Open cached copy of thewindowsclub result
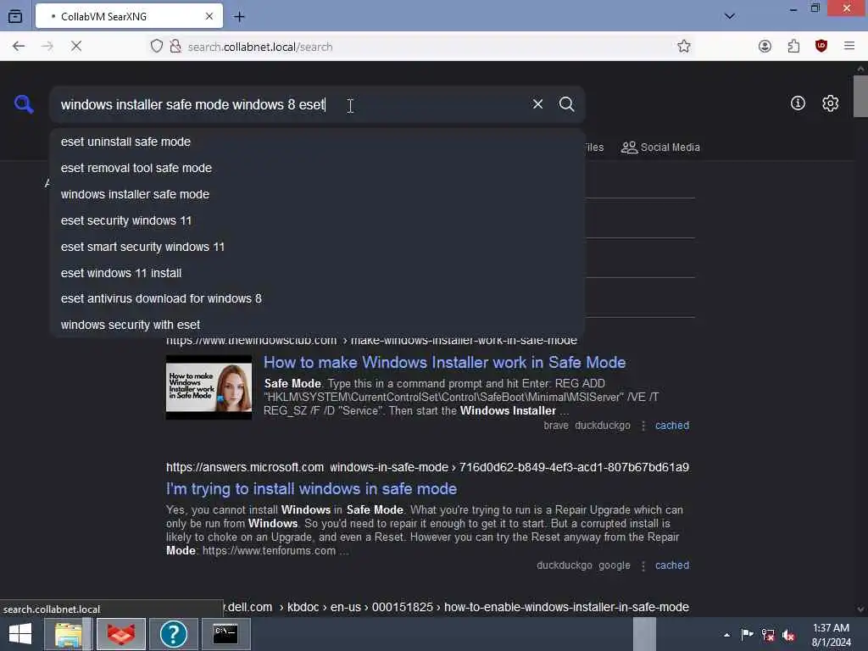 click(672, 426)
